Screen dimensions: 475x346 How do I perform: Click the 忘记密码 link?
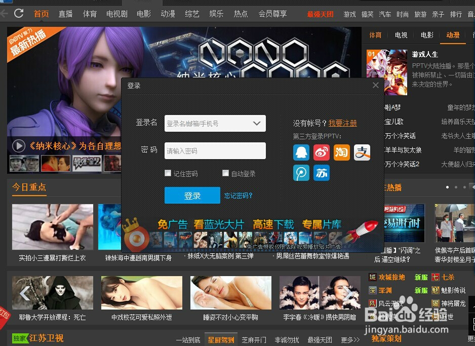(238, 195)
